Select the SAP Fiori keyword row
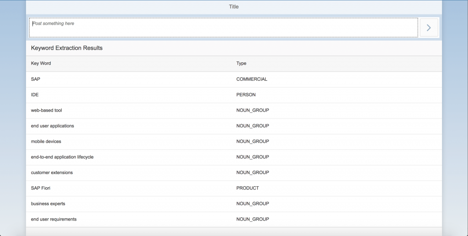Viewport: 468px width, 236px height. click(x=234, y=188)
